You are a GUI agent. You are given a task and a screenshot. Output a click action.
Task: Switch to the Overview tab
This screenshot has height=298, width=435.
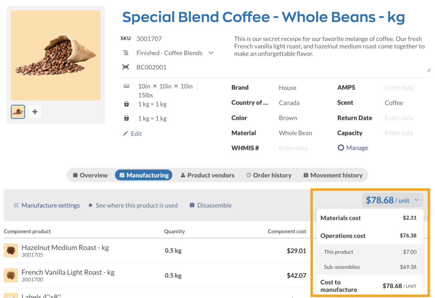pos(90,175)
